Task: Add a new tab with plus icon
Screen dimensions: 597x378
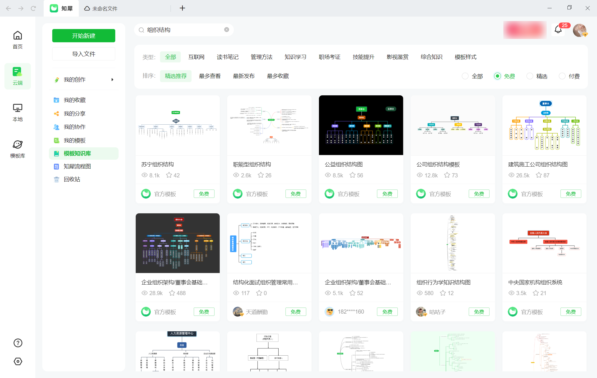Action: pyautogui.click(x=182, y=8)
